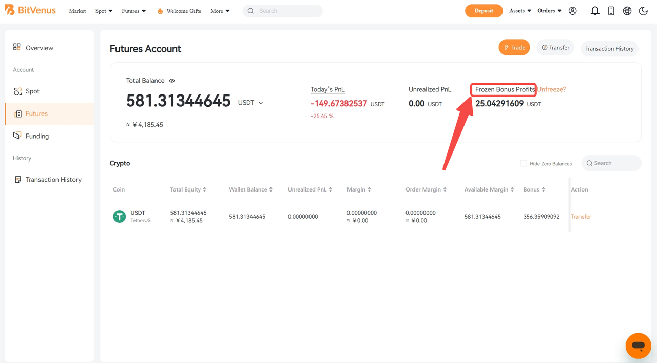This screenshot has height=363, width=657.
Task: Click Transfer link in USDT row
Action: pos(581,217)
